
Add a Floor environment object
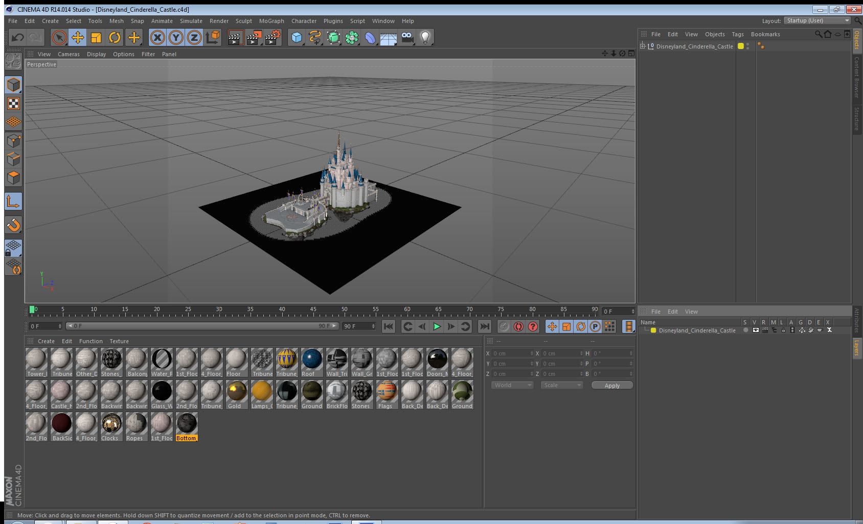[x=389, y=37]
